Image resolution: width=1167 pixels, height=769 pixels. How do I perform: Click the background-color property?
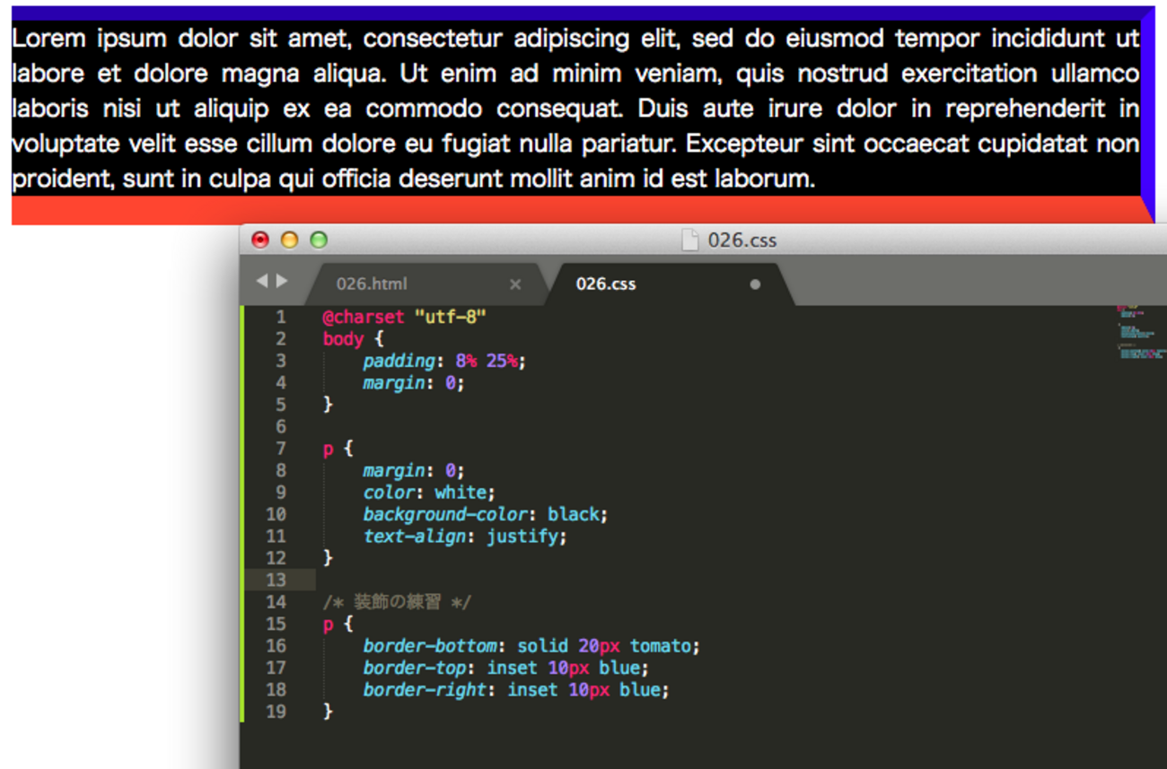pyautogui.click(x=444, y=514)
